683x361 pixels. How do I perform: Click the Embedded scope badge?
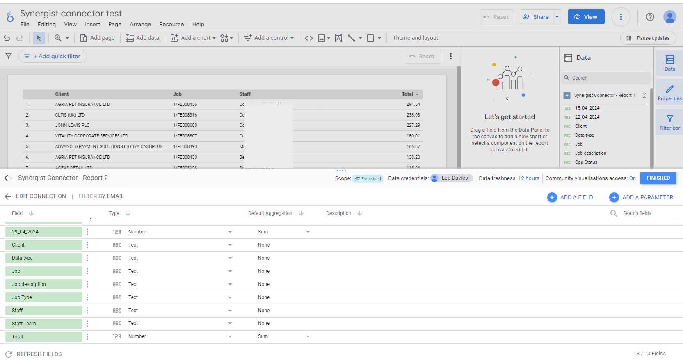click(368, 178)
